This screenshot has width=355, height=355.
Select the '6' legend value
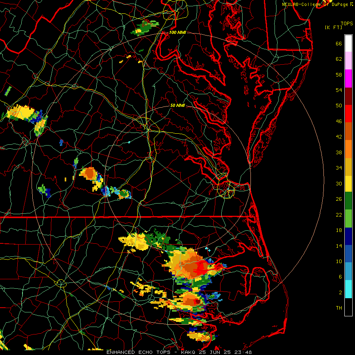(x=340, y=277)
